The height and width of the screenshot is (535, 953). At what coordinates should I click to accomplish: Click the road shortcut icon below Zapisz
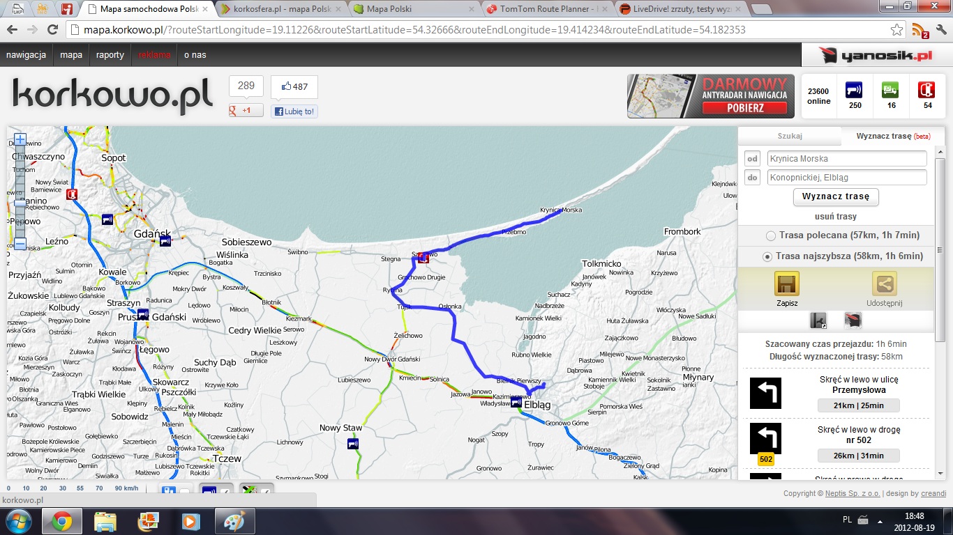[x=818, y=320]
